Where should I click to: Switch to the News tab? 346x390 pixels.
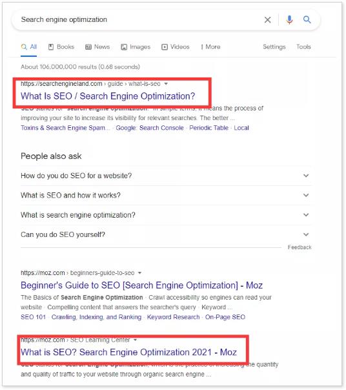(97, 46)
